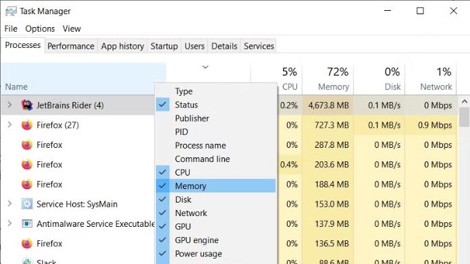Image resolution: width=470 pixels, height=264 pixels.
Task: Click the Task Manager title bar icon
Action: (x=11, y=11)
